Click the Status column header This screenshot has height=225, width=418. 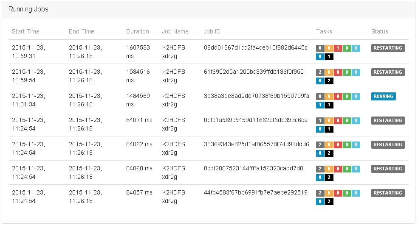tap(379, 31)
